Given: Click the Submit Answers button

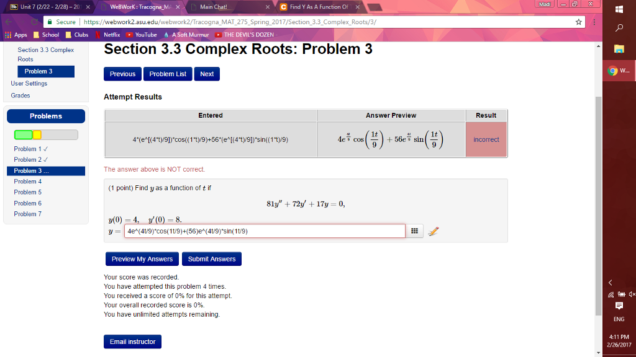Looking at the screenshot, I should coord(211,258).
